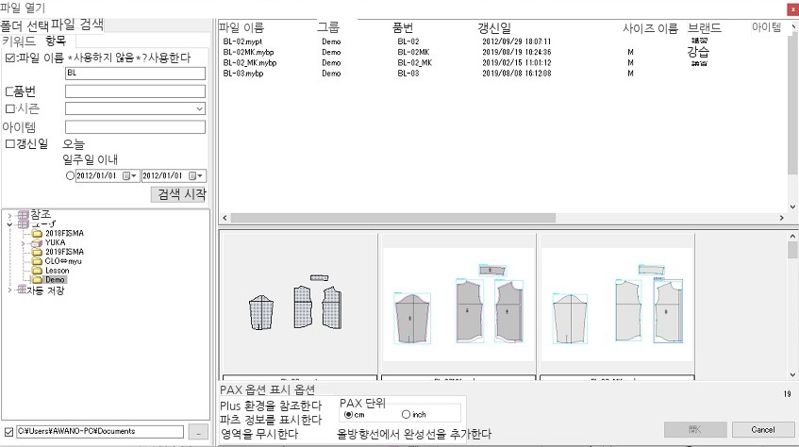799x447 pixels.
Task: Open end date dropdown arrow
Action: [x=200, y=175]
